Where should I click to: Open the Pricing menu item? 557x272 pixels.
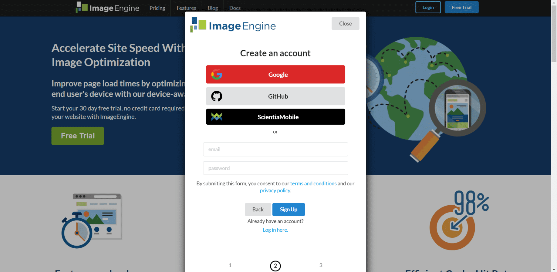157,8
